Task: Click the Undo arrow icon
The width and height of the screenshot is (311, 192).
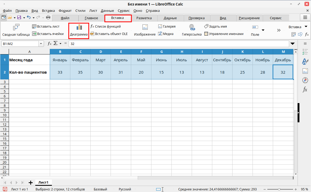Action: 29,18
